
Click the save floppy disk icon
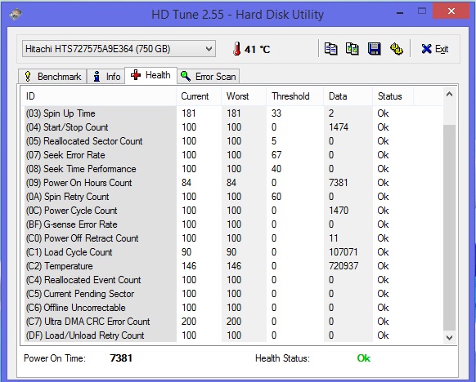(x=374, y=48)
